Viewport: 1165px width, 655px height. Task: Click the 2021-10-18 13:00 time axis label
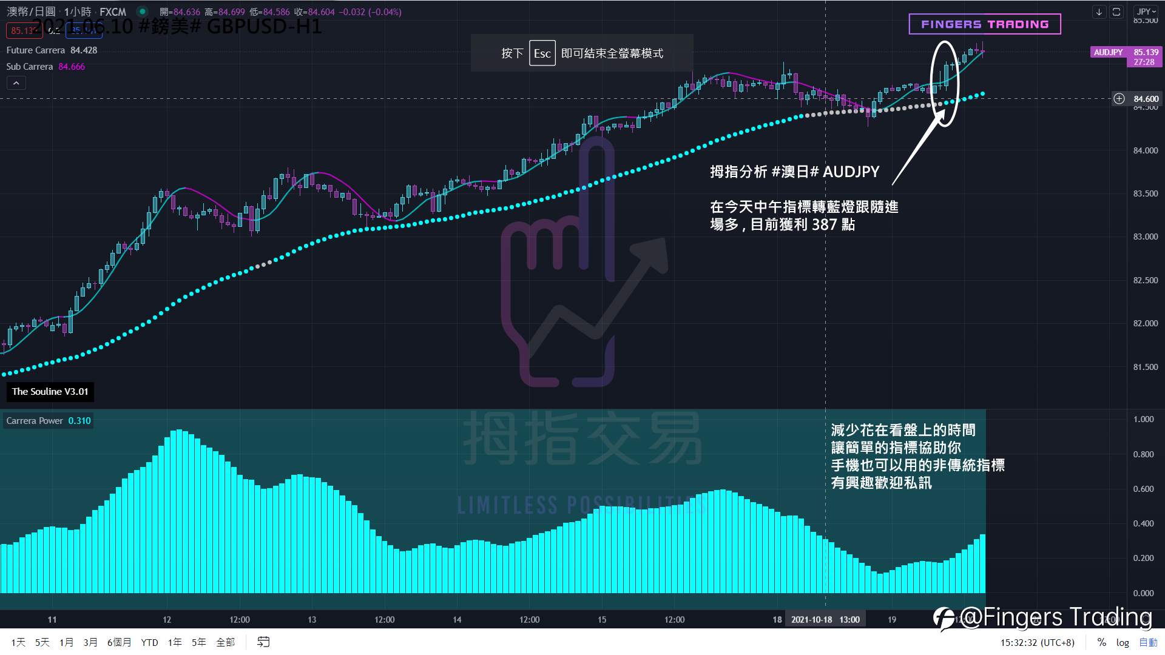[825, 619]
